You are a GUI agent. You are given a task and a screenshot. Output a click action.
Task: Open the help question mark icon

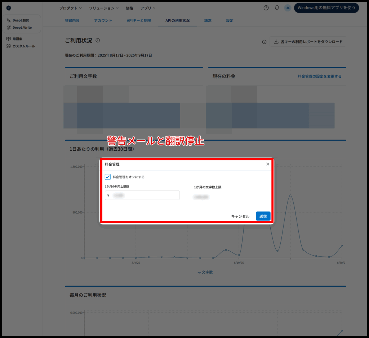[x=266, y=8]
